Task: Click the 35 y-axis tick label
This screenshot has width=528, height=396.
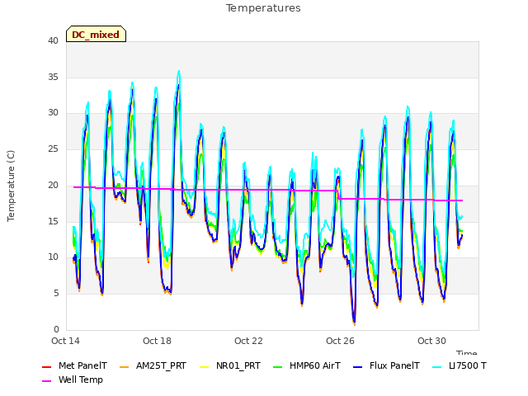Action: click(53, 77)
